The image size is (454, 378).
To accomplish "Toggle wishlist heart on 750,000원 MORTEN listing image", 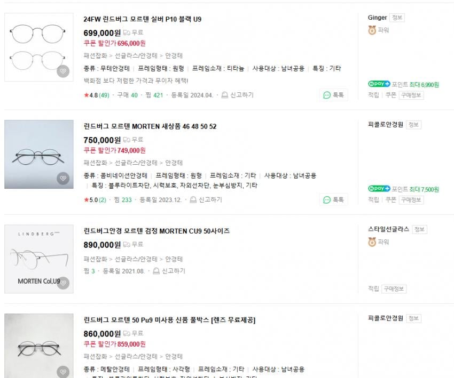I will coord(63,179).
